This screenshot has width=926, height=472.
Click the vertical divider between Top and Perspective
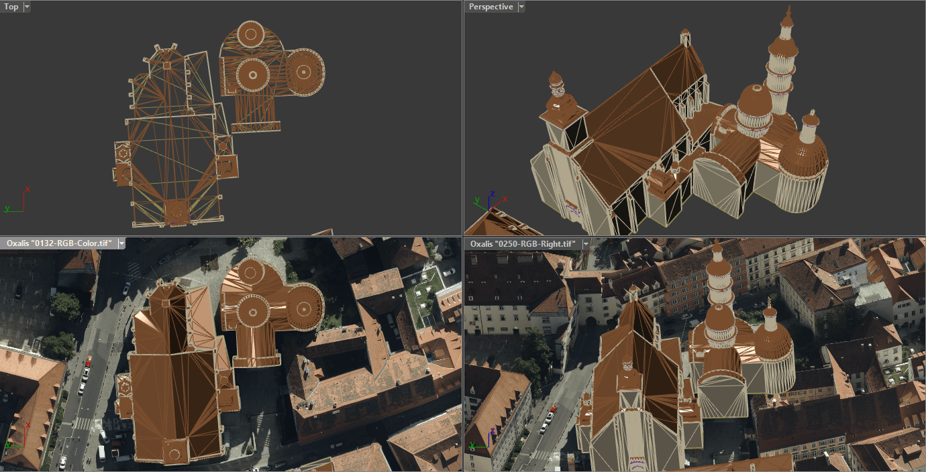[463, 118]
